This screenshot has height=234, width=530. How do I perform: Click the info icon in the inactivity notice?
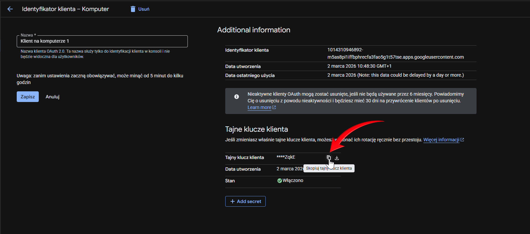coord(237,97)
